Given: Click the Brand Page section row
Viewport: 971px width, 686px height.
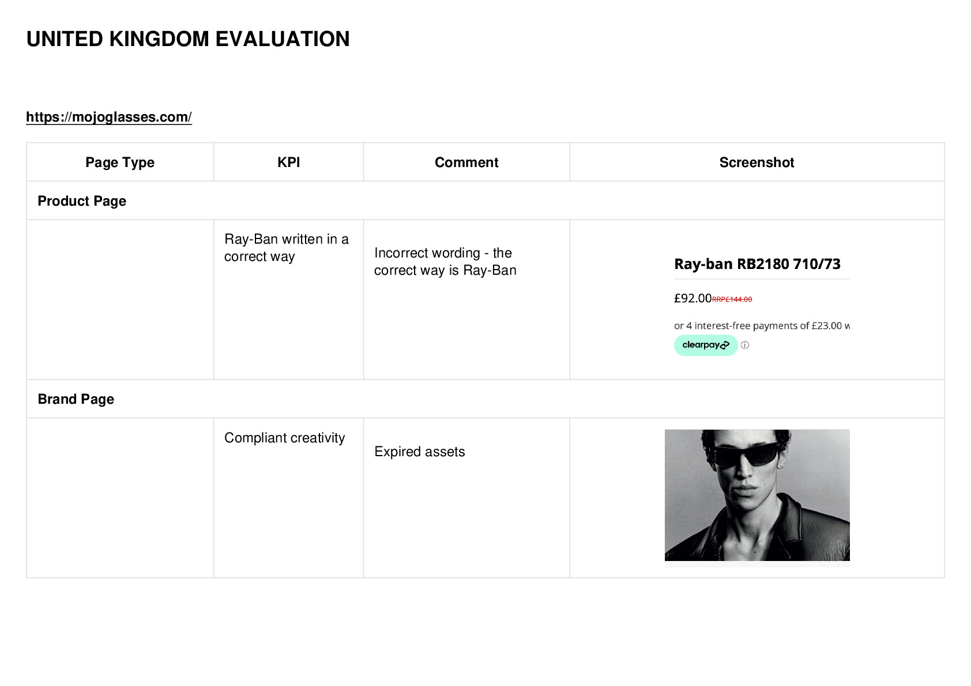Looking at the screenshot, I should pos(485,399).
